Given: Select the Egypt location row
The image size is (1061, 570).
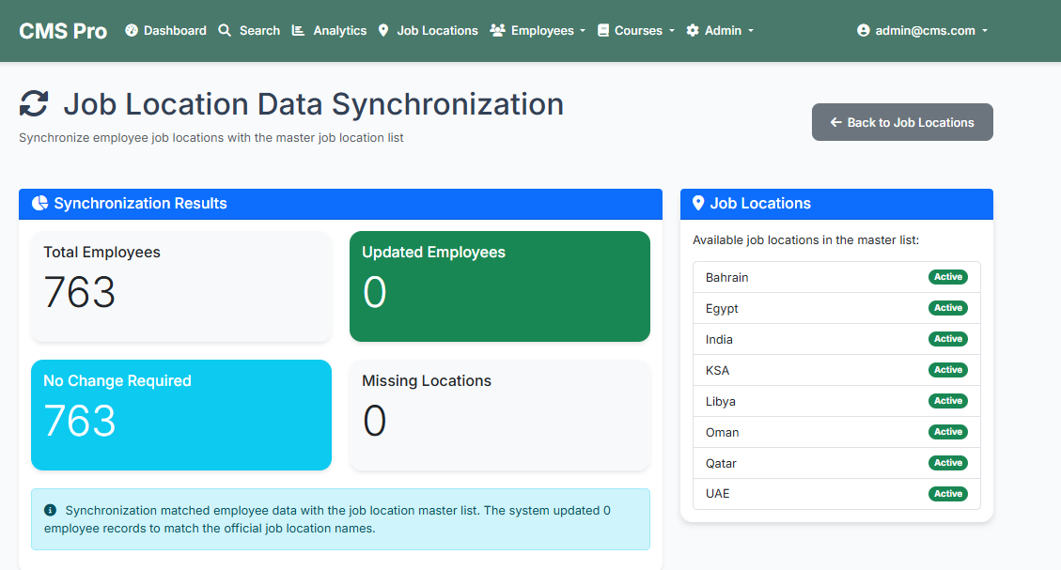Looking at the screenshot, I should (836, 308).
